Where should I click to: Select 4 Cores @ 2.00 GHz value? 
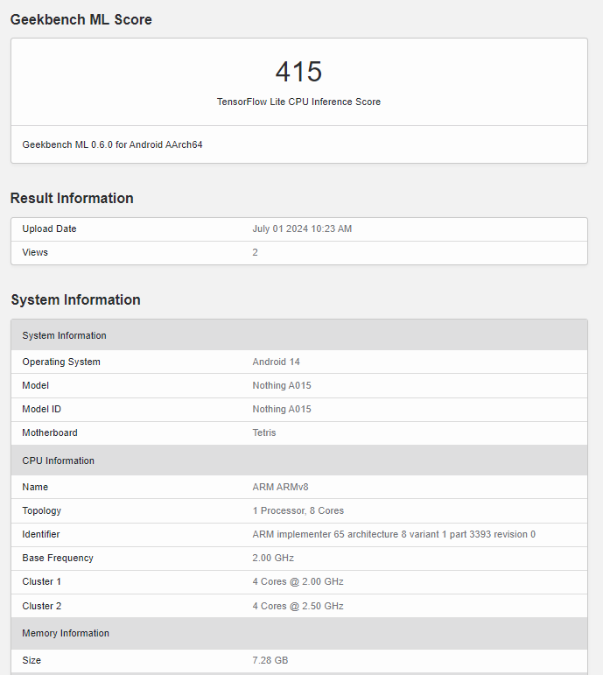point(298,582)
